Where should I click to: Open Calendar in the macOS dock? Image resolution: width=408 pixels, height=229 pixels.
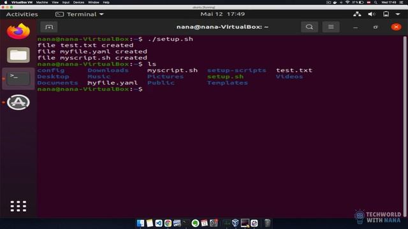pyautogui.click(x=204, y=223)
